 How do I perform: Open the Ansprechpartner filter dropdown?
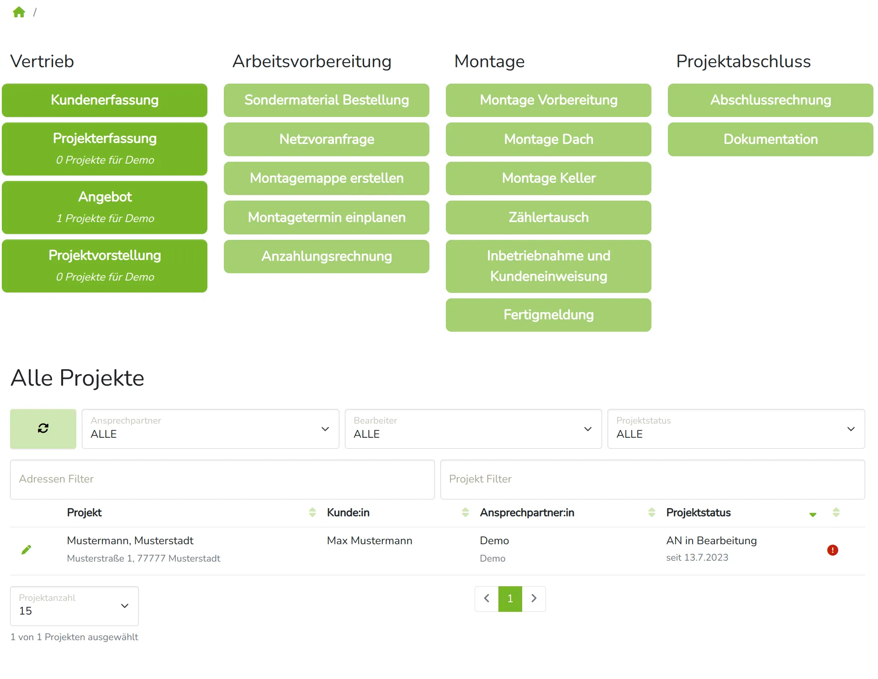point(210,429)
